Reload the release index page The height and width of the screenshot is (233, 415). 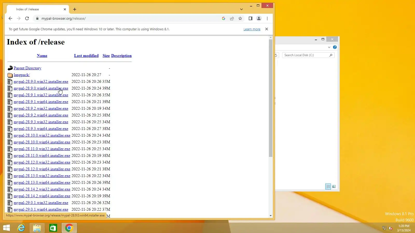point(27,18)
